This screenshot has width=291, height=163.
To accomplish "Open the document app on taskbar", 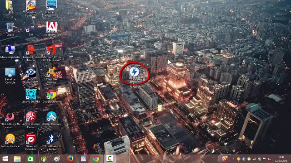I will point(83,159).
